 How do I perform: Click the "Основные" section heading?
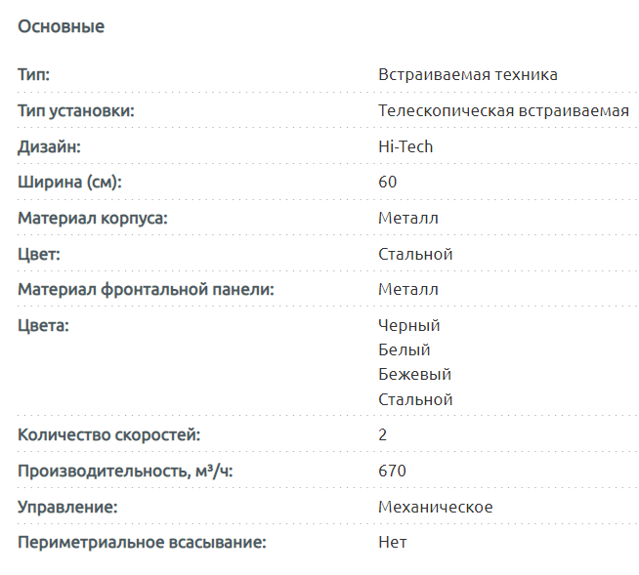(x=61, y=26)
